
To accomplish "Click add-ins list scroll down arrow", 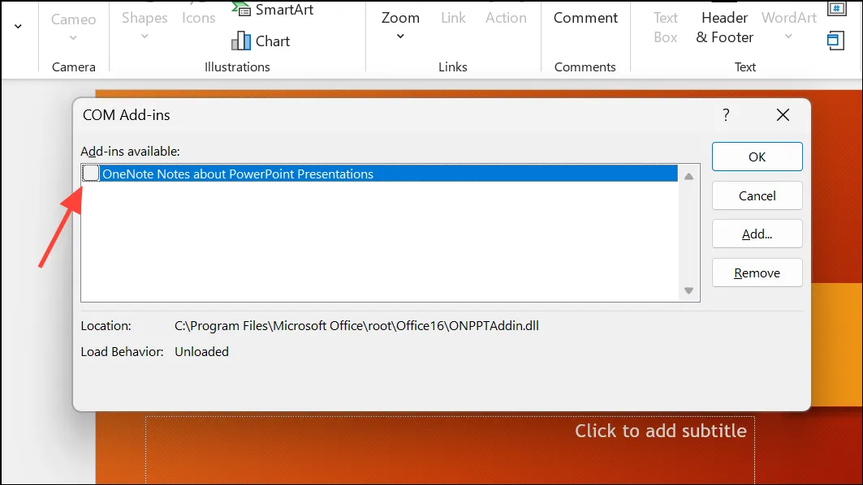I will tap(688, 290).
